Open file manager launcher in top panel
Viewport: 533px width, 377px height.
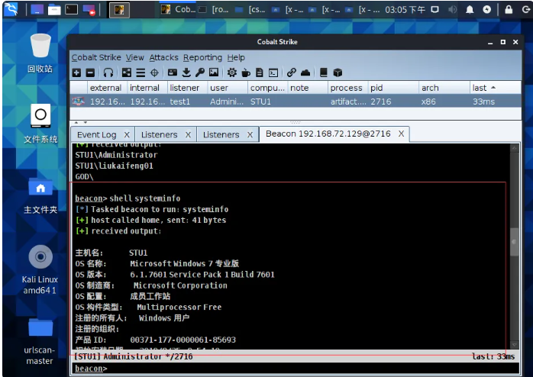[x=54, y=9]
